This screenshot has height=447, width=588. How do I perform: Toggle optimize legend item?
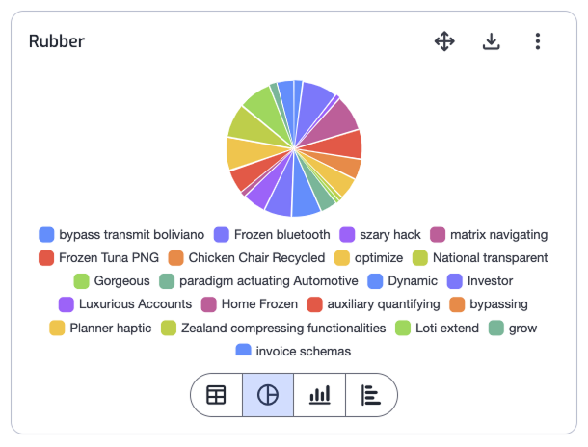pyautogui.click(x=368, y=258)
